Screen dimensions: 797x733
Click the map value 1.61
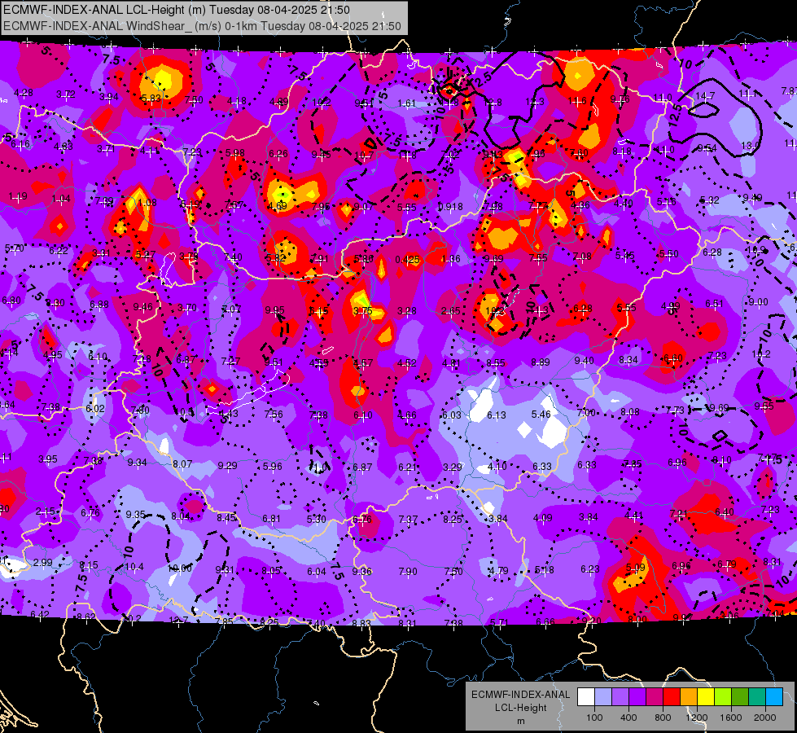pyautogui.click(x=406, y=103)
